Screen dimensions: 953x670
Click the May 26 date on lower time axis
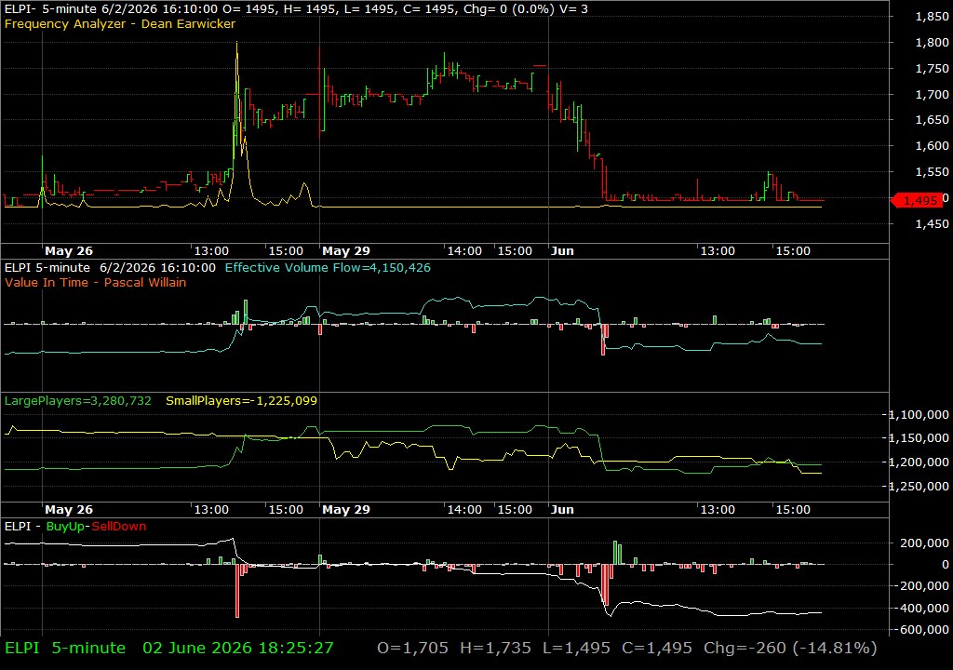pos(69,510)
